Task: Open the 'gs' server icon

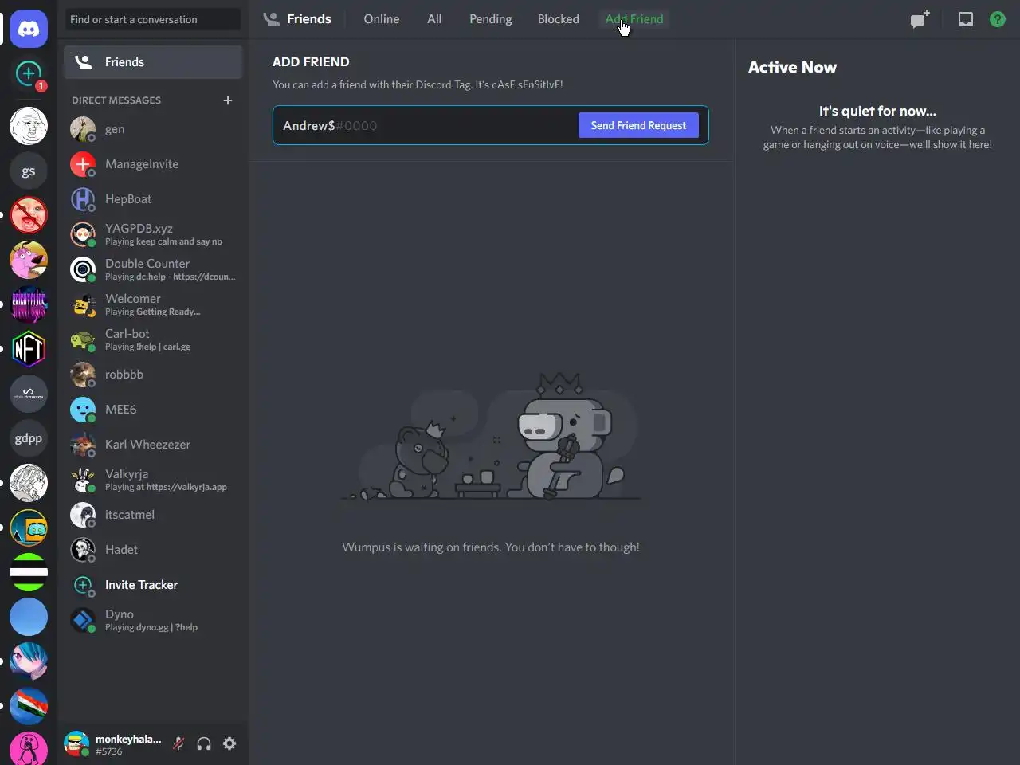Action: pyautogui.click(x=29, y=171)
